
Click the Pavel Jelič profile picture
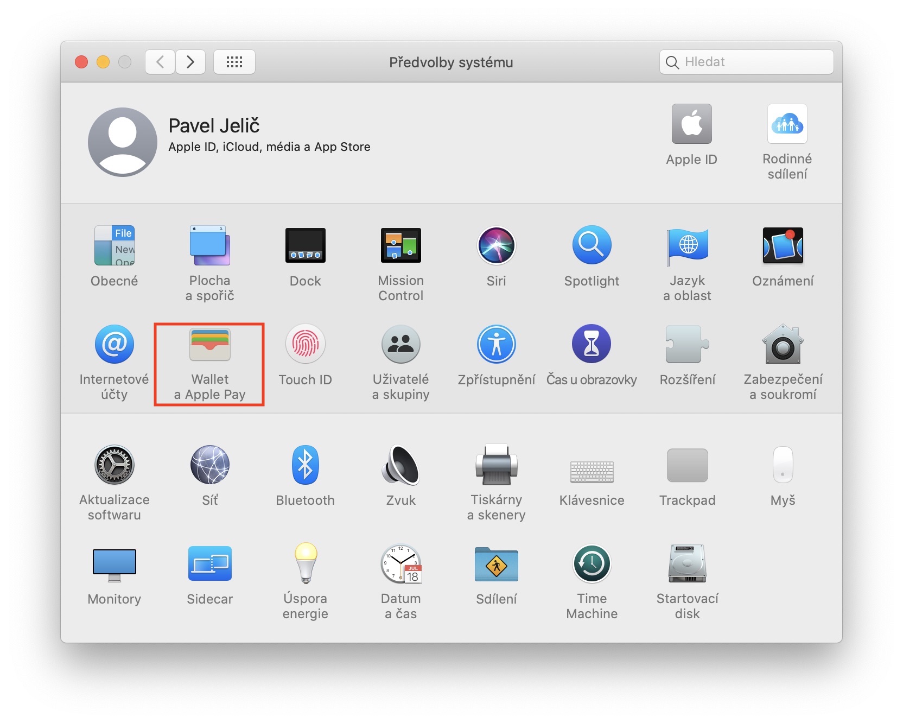coord(123,142)
